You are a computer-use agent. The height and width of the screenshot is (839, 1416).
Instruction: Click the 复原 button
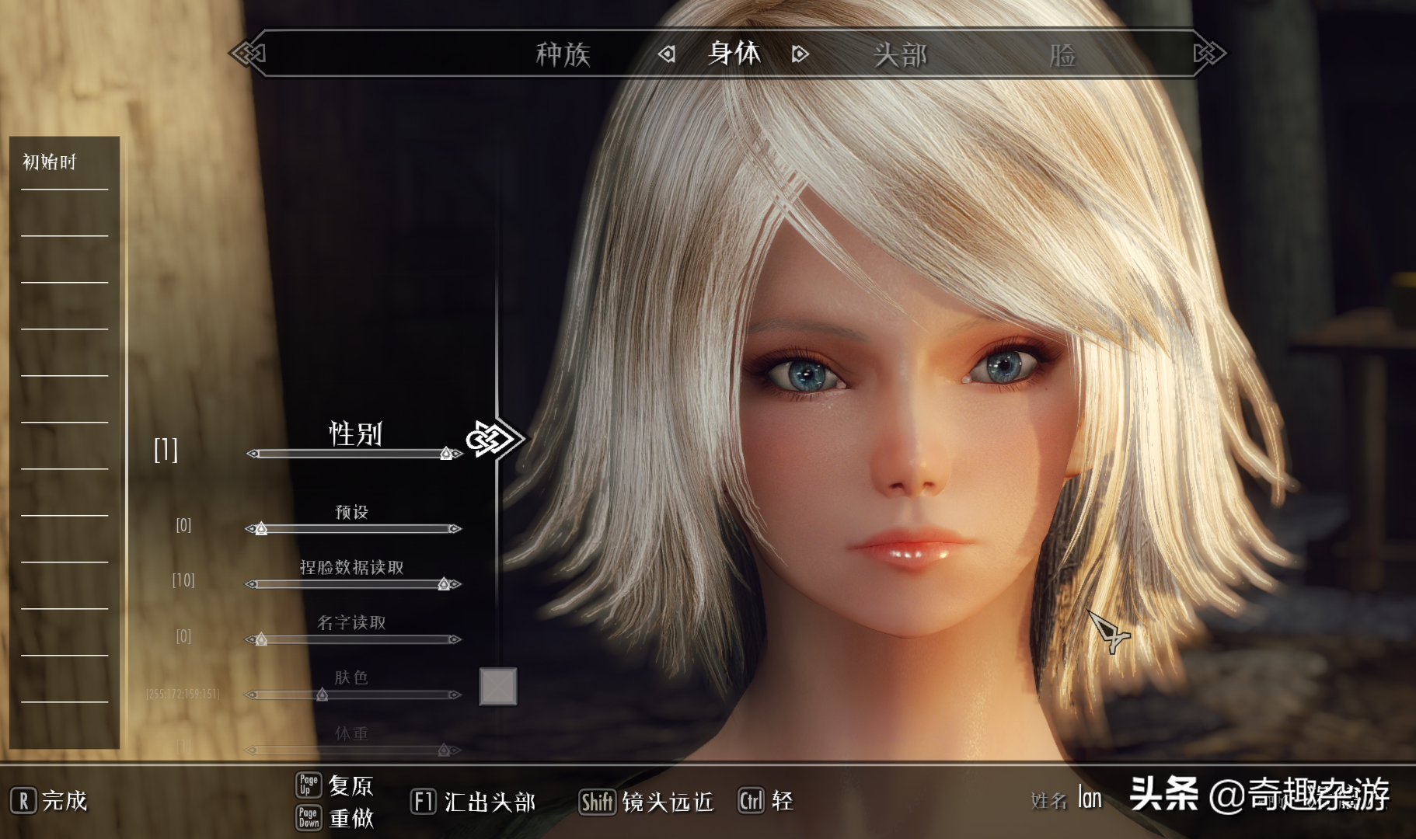click(335, 785)
